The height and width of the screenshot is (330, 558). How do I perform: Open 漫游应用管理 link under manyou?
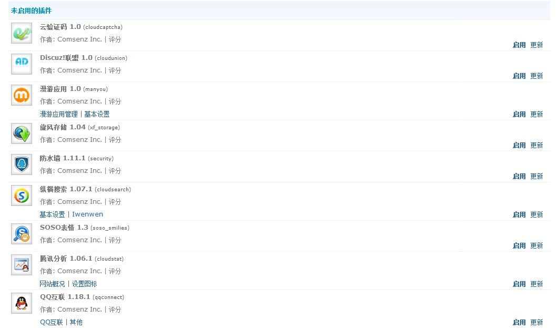(58, 114)
